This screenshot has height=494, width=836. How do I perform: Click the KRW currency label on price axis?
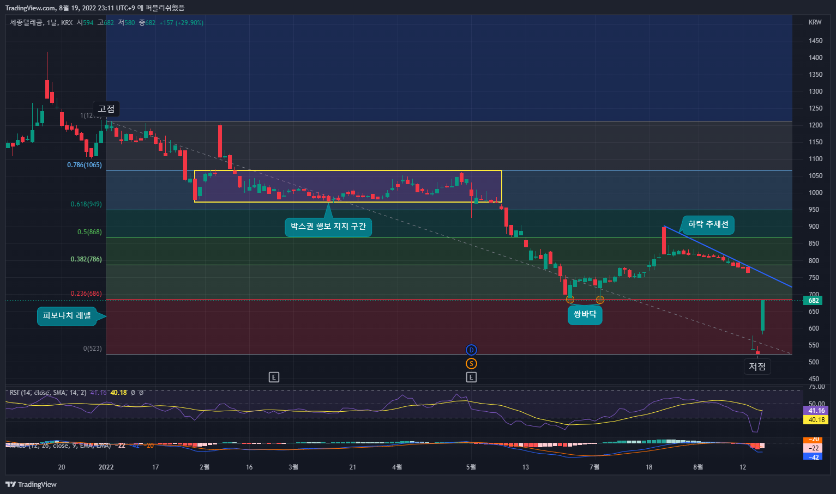click(815, 22)
